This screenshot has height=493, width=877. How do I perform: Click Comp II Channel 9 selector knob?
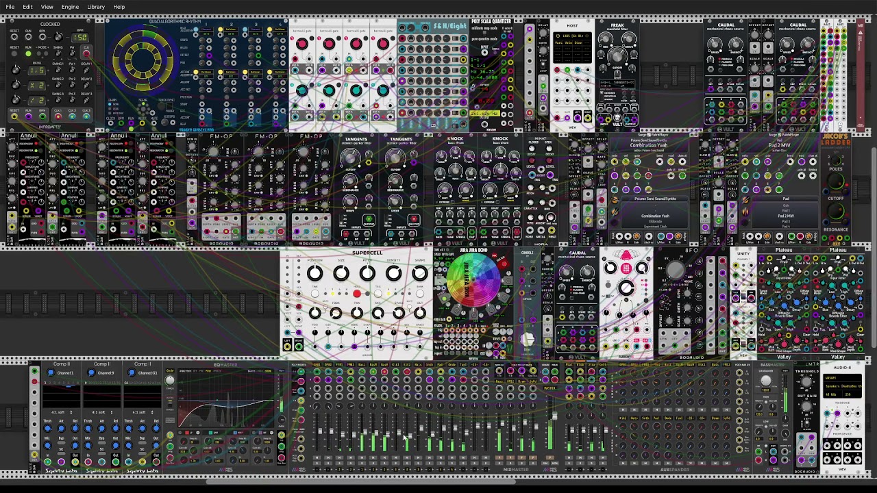tap(91, 373)
